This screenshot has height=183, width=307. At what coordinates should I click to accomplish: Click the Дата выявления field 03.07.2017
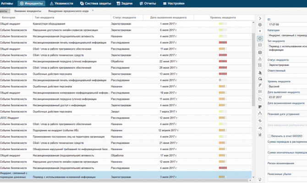click(x=287, y=97)
